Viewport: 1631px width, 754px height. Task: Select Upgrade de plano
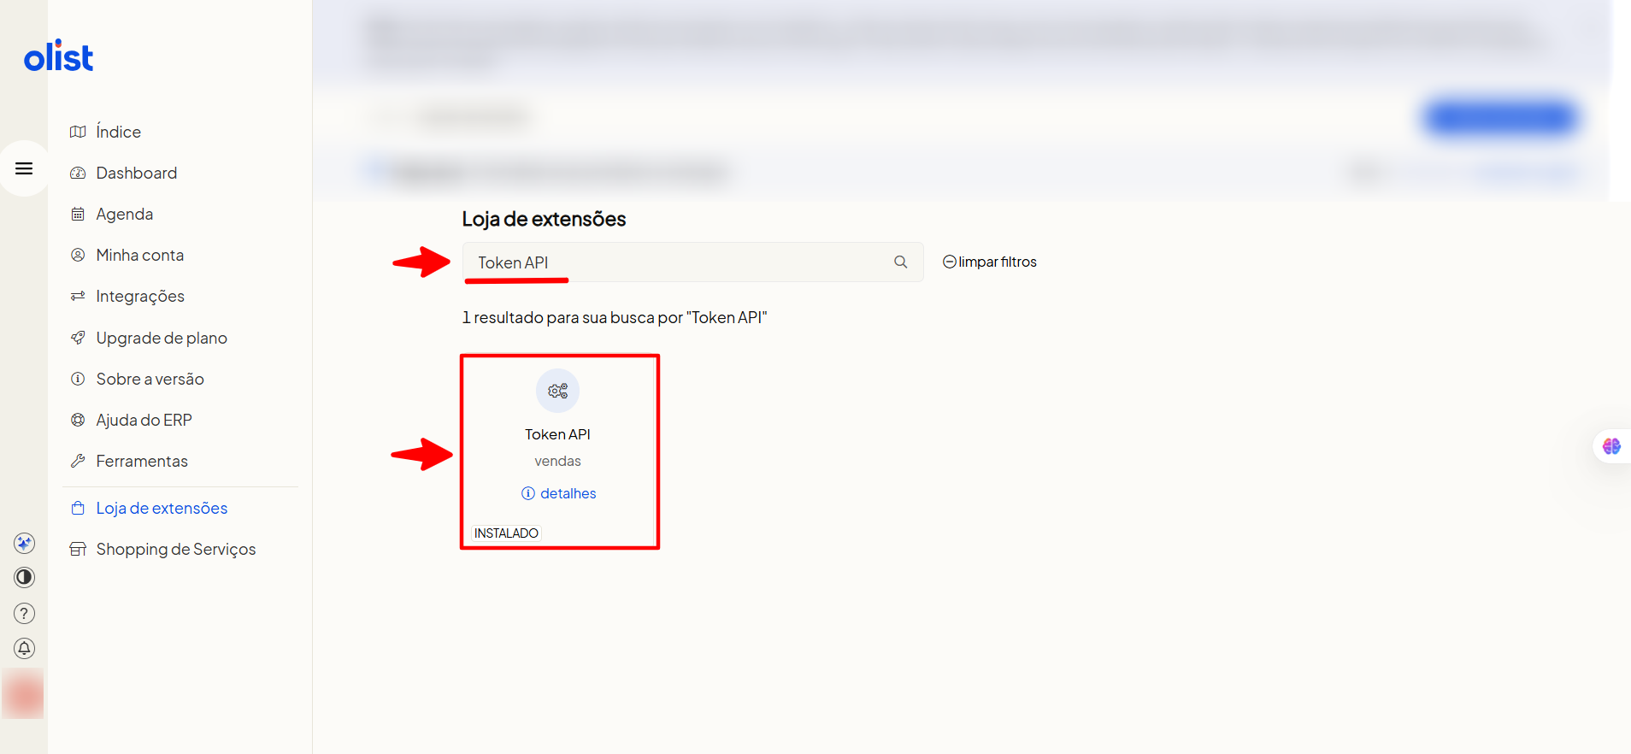[162, 338]
